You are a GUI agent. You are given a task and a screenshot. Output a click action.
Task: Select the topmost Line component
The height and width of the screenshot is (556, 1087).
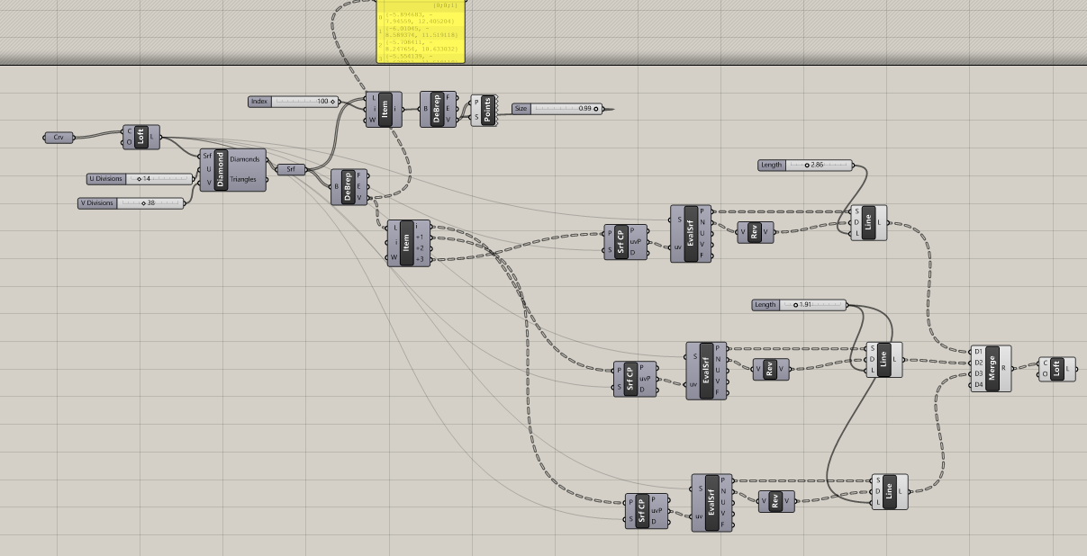(868, 223)
